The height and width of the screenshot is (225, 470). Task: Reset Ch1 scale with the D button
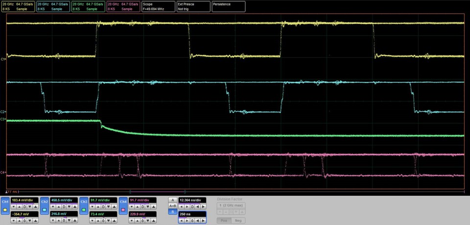[24, 207]
